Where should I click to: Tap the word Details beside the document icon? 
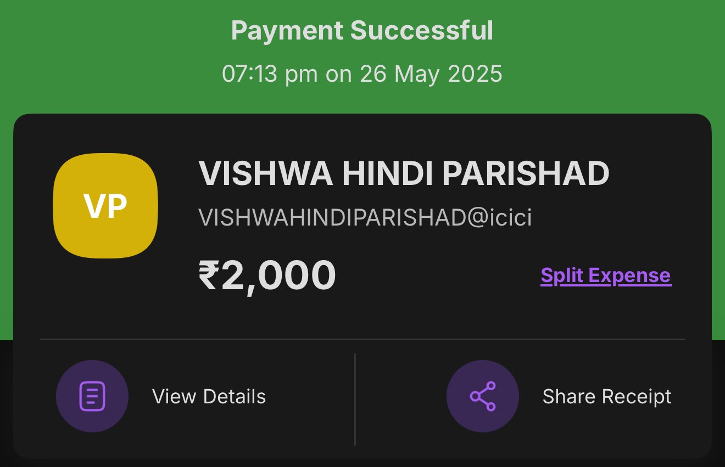(235, 397)
